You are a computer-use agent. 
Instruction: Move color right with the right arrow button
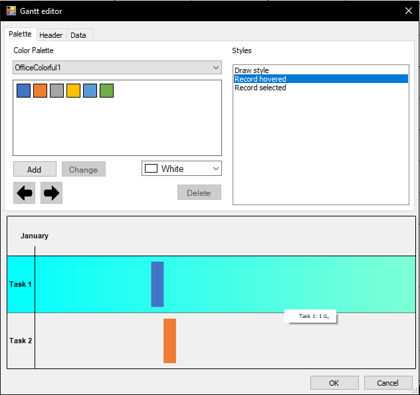[51, 193]
